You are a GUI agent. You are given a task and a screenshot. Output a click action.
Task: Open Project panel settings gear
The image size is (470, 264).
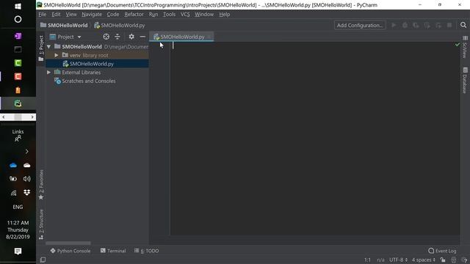pyautogui.click(x=131, y=37)
